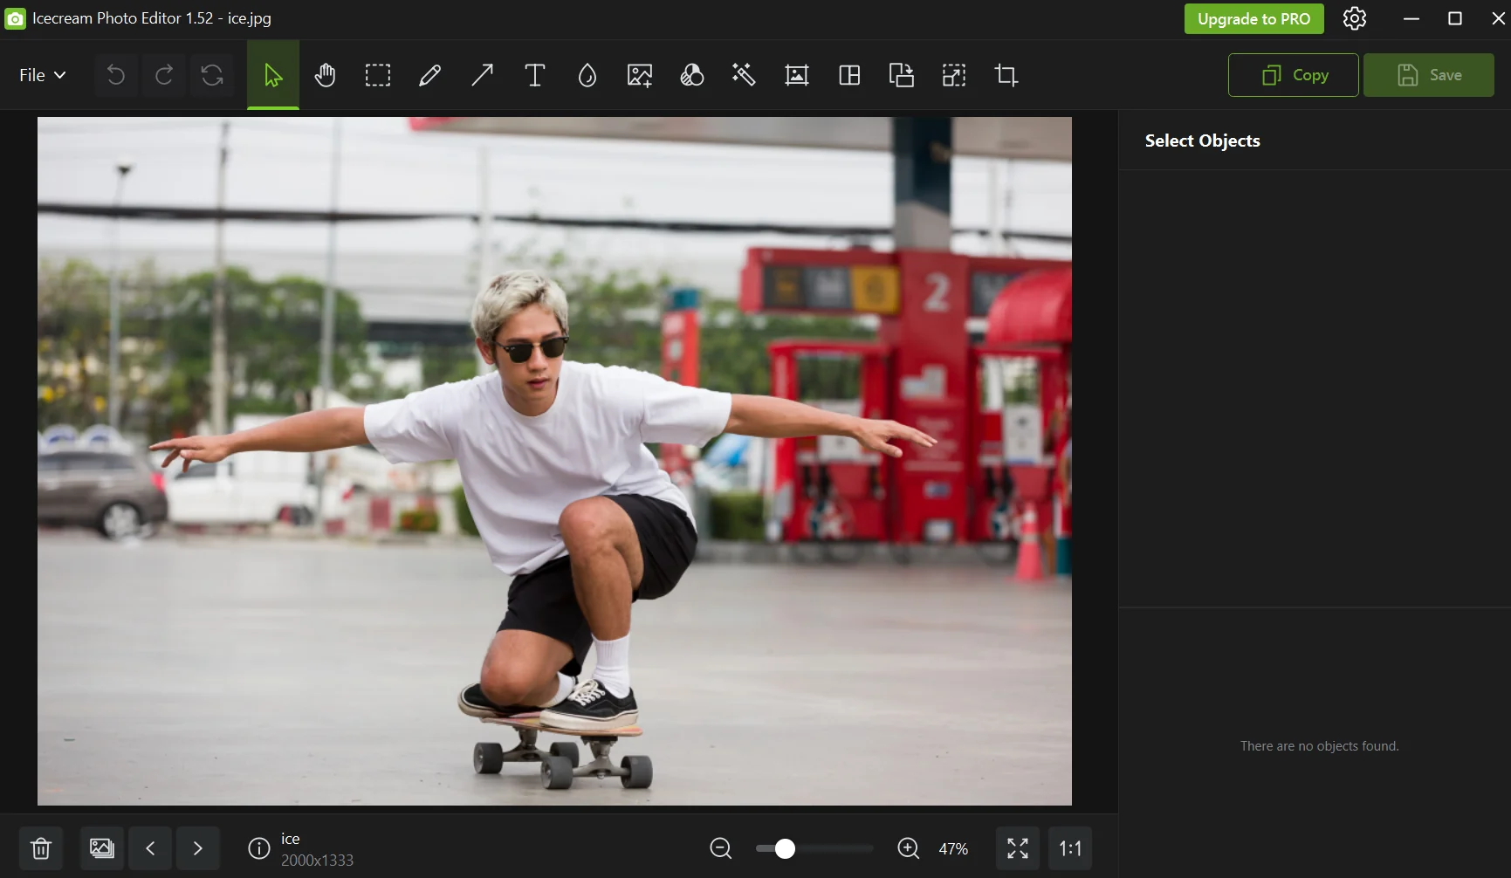1511x878 pixels.
Task: Toggle fit-to-window view
Action: pos(1017,848)
